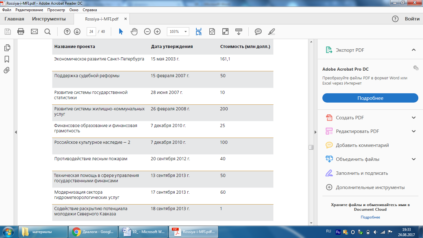Click the blue Подробнее button

(x=370, y=98)
